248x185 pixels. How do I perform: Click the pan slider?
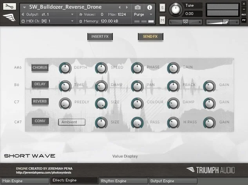185,22
